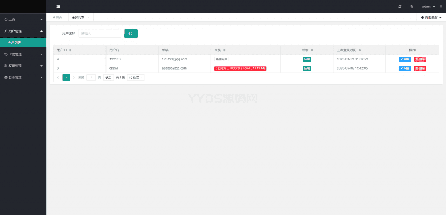Click the page number jump input
The width and height of the screenshot is (446, 215).
click(x=91, y=77)
